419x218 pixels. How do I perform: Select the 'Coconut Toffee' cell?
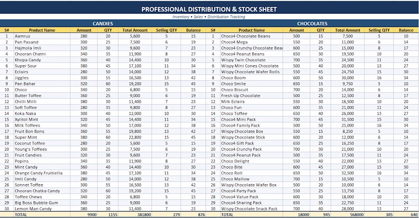[x=42, y=143]
